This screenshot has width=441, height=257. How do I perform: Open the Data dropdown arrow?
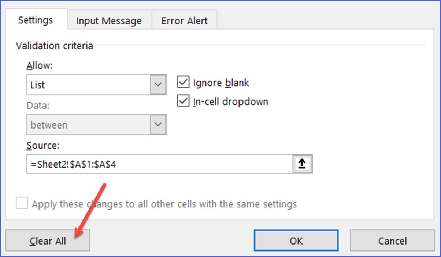click(157, 124)
